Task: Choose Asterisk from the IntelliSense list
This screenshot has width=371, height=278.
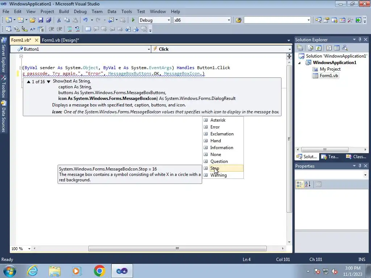Action: [x=223, y=120]
